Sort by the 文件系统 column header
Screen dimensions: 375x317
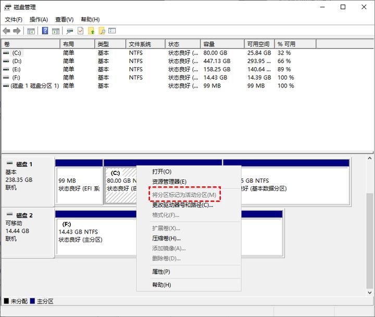pos(140,44)
